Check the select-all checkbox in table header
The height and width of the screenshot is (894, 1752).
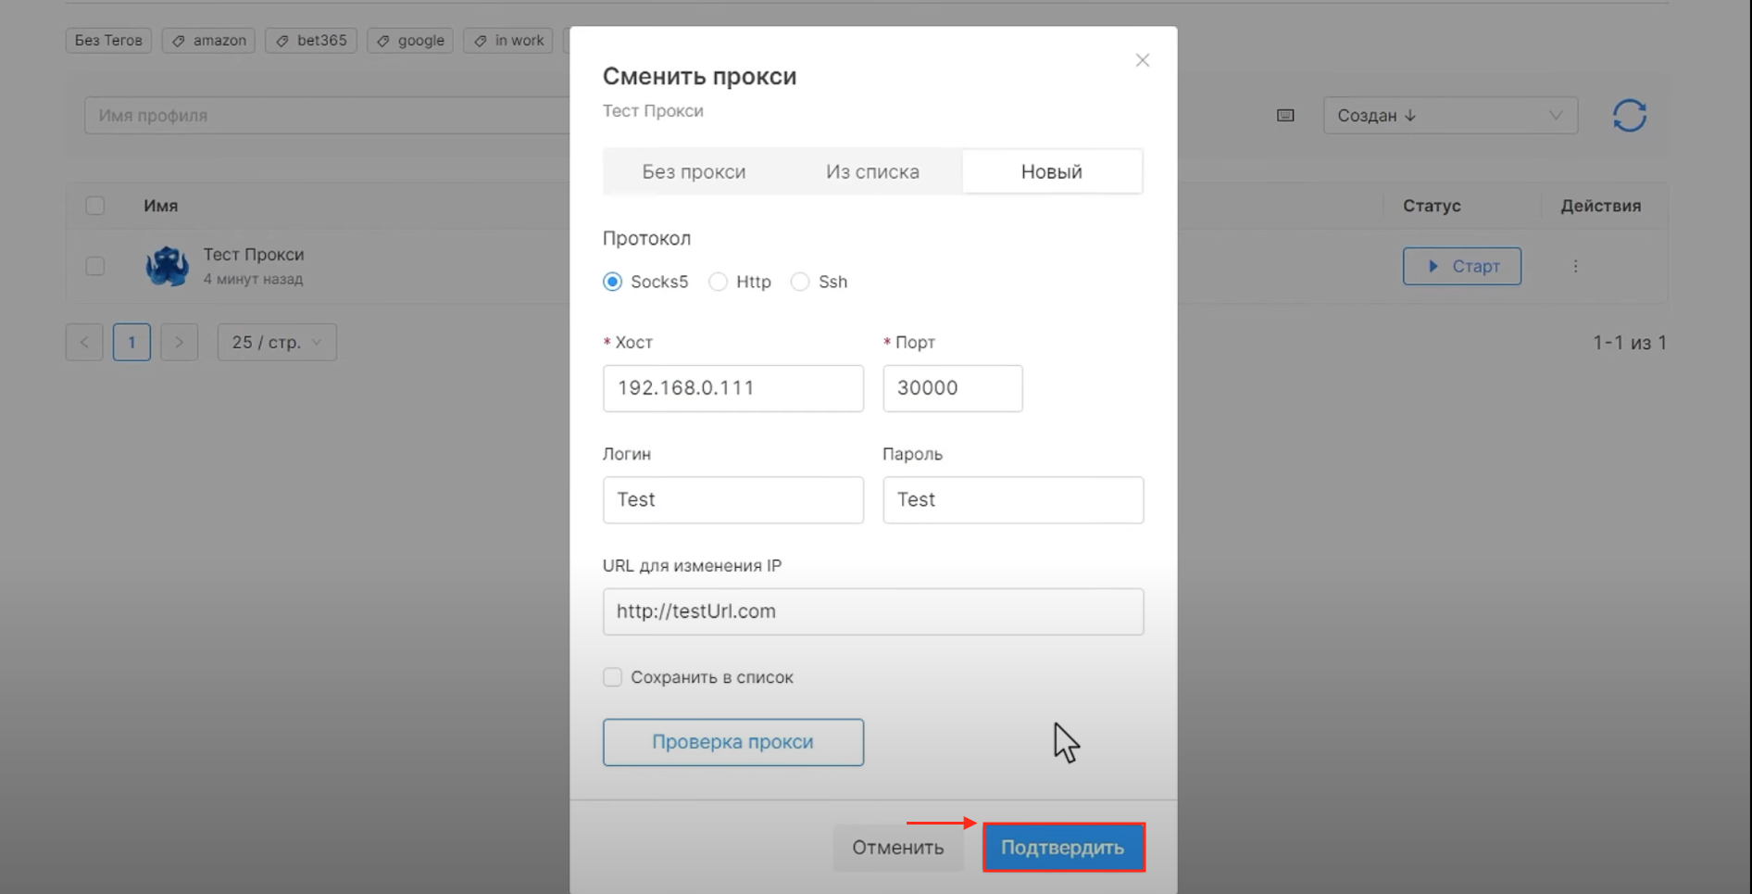[94, 206]
